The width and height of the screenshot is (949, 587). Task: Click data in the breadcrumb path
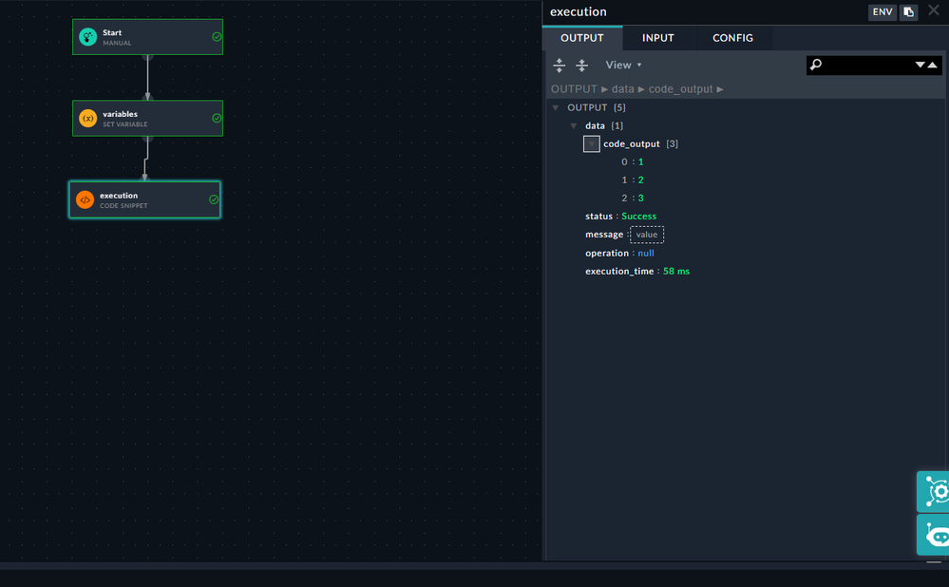623,89
